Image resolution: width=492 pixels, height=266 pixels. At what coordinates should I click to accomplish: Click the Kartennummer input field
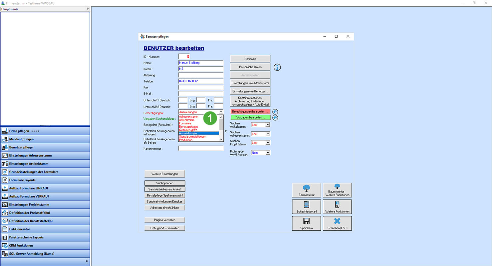(x=201, y=148)
